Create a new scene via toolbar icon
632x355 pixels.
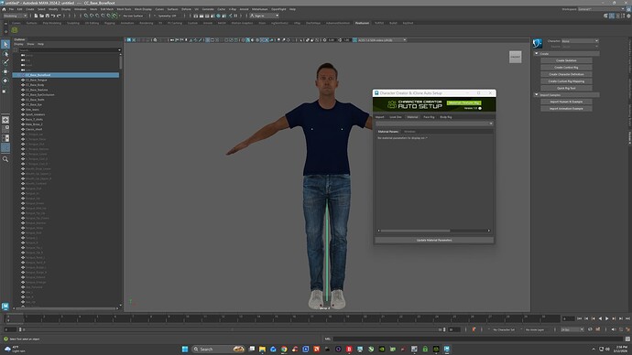[36, 16]
